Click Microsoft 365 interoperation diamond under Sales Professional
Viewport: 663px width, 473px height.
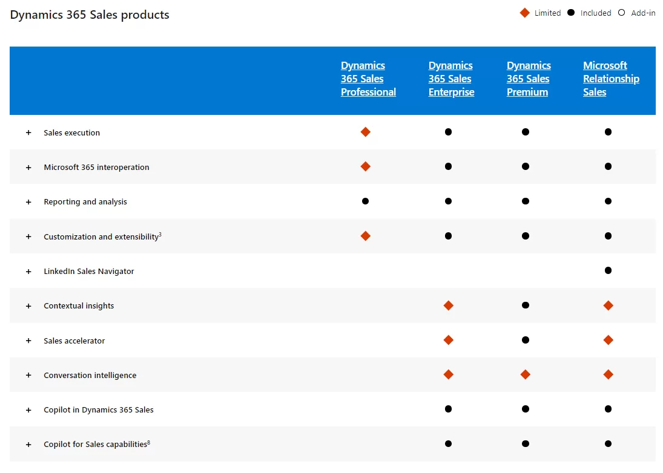pos(365,166)
